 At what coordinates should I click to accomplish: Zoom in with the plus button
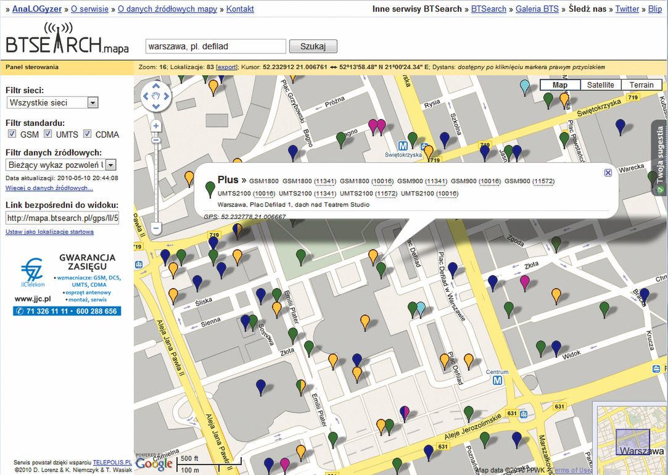click(x=156, y=126)
